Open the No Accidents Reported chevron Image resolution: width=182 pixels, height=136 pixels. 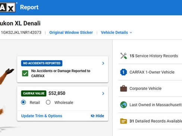point(103,63)
